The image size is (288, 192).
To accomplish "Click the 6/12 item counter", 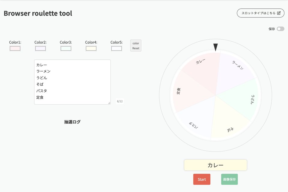I will coord(120,101).
